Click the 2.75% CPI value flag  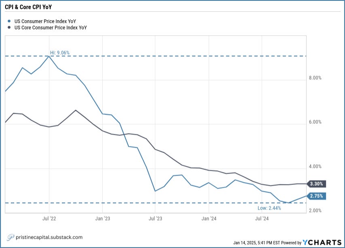click(x=316, y=196)
